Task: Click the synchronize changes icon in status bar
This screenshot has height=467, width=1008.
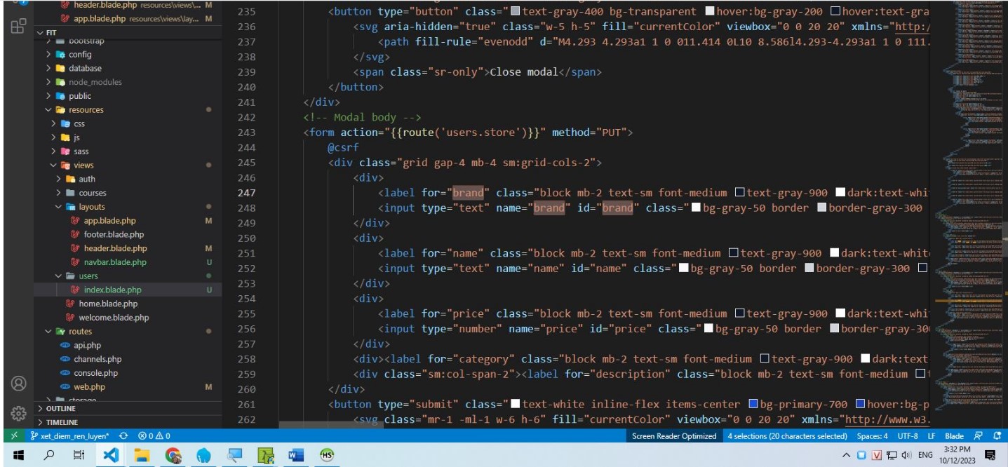Action: [x=123, y=435]
